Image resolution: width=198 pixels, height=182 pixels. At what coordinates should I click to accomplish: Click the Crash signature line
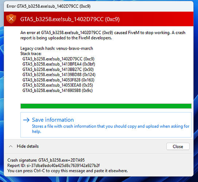click(46, 160)
